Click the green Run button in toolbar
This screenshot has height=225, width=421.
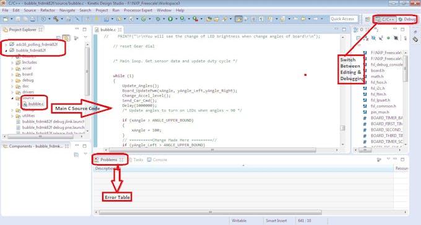pos(170,19)
